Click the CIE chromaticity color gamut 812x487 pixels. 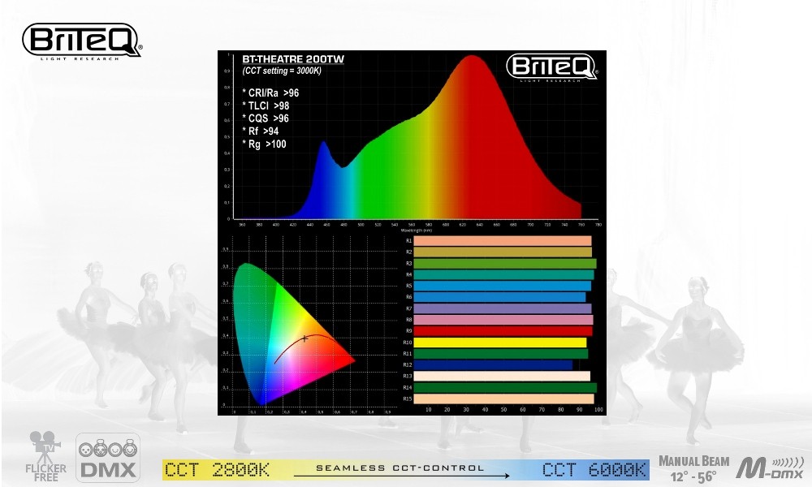[293, 334]
